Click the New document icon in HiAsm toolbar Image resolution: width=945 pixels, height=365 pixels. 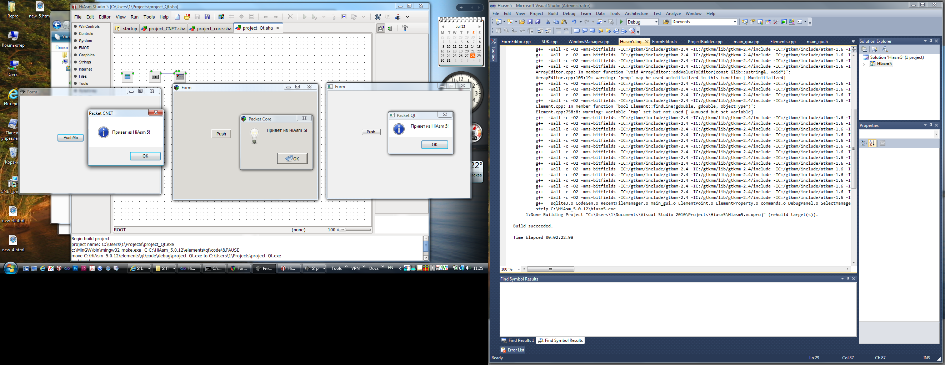coord(177,17)
